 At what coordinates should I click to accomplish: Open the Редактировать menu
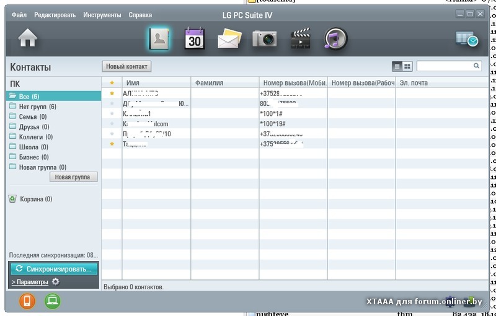point(55,15)
